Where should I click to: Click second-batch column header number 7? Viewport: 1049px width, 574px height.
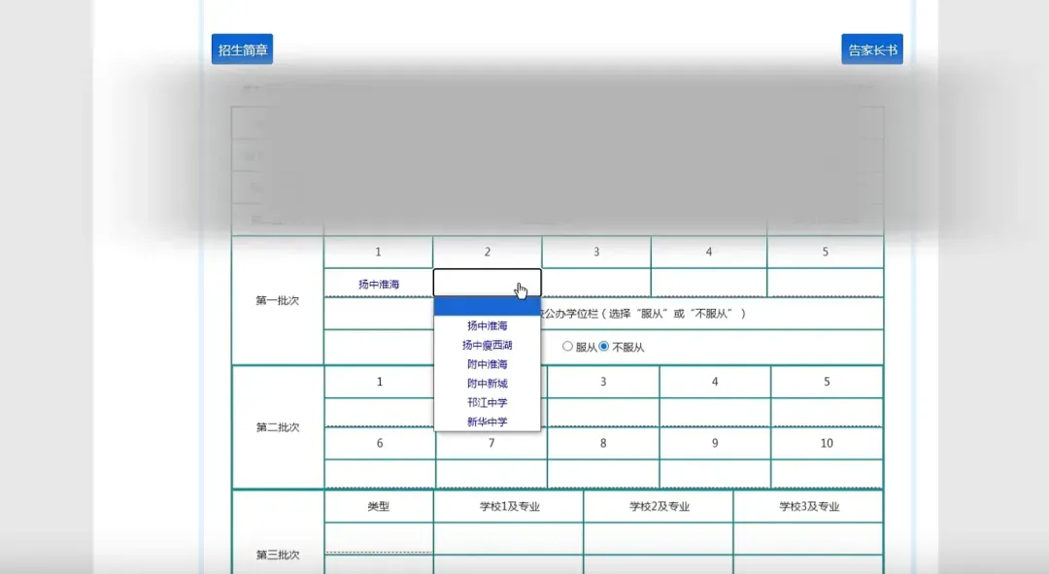491,443
